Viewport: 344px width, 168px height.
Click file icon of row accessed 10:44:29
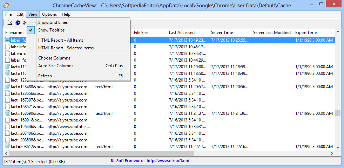7,60
